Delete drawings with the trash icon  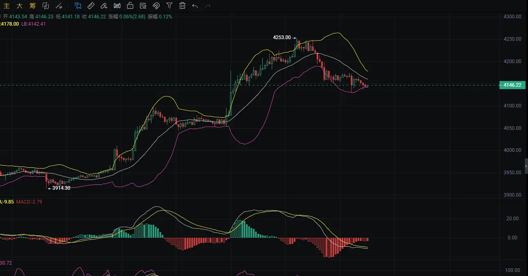(x=182, y=6)
